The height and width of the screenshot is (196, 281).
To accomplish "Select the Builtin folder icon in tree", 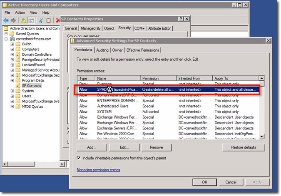I will 18,44.
